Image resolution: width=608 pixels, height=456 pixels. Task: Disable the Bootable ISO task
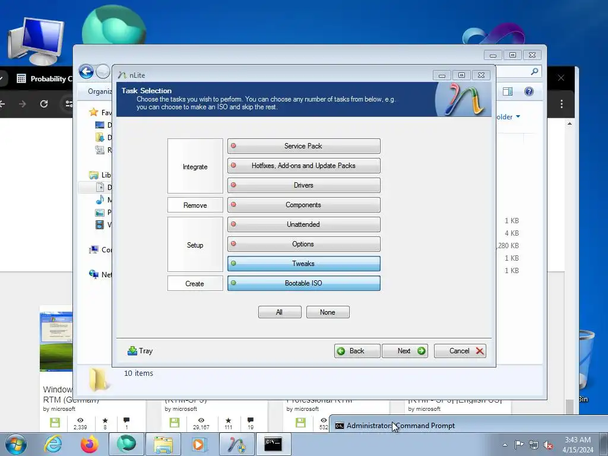tap(303, 283)
